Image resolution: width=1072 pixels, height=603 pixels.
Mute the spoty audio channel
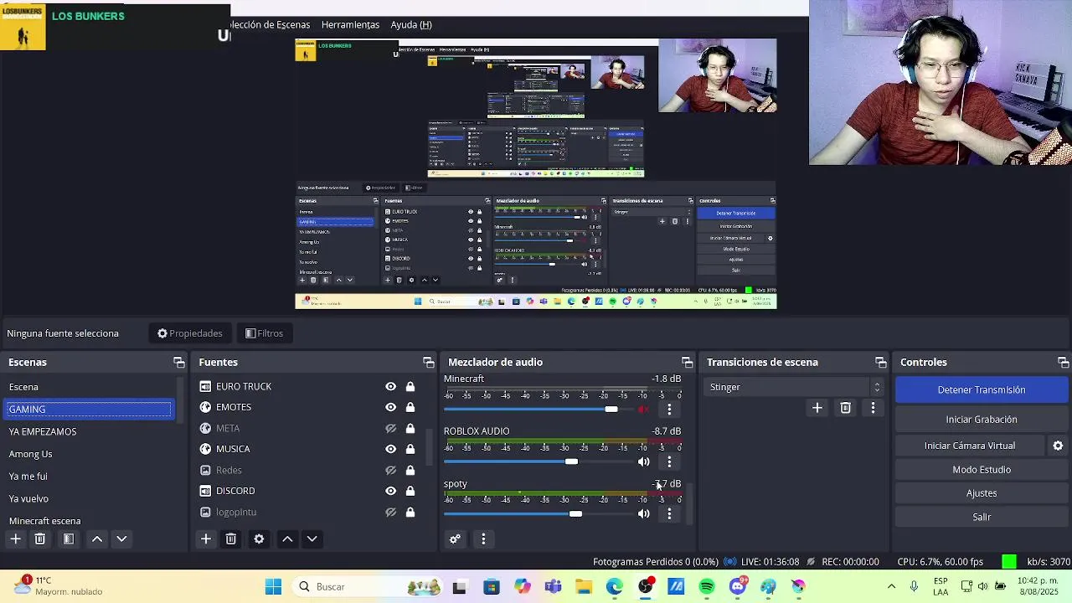(x=643, y=514)
